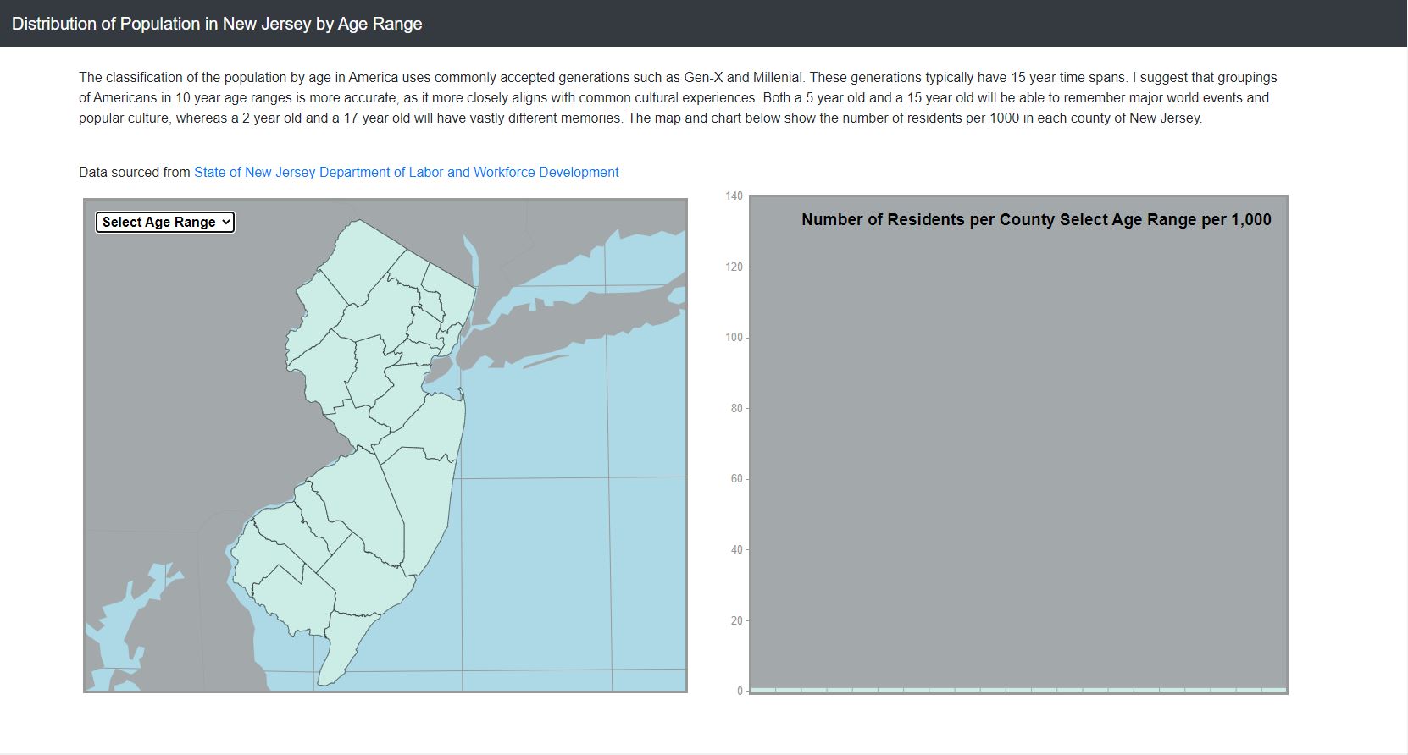
Task: Click the '20' y-axis label
Action: pos(736,621)
